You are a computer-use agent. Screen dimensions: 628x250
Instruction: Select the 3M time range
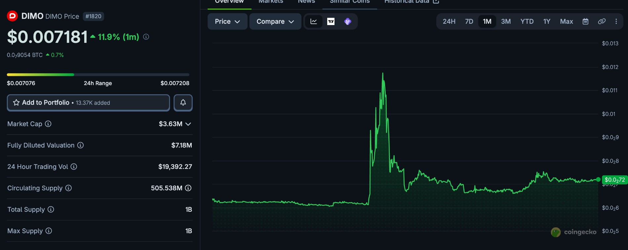(x=506, y=21)
